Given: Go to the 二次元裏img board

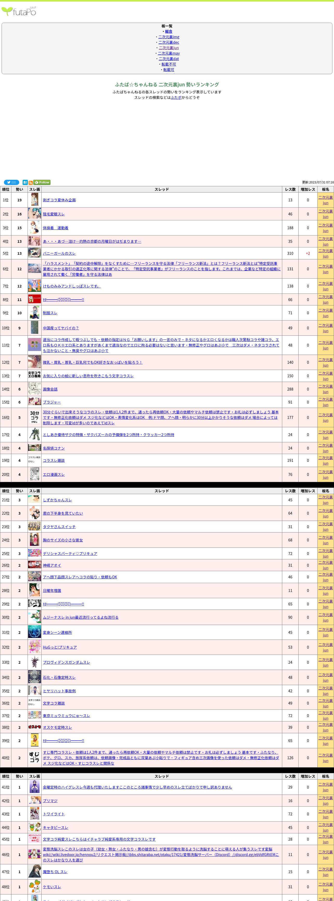Looking at the screenshot, I should pos(169,37).
